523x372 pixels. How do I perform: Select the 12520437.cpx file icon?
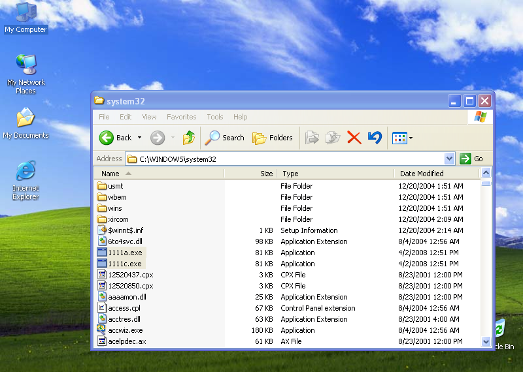[102, 274]
